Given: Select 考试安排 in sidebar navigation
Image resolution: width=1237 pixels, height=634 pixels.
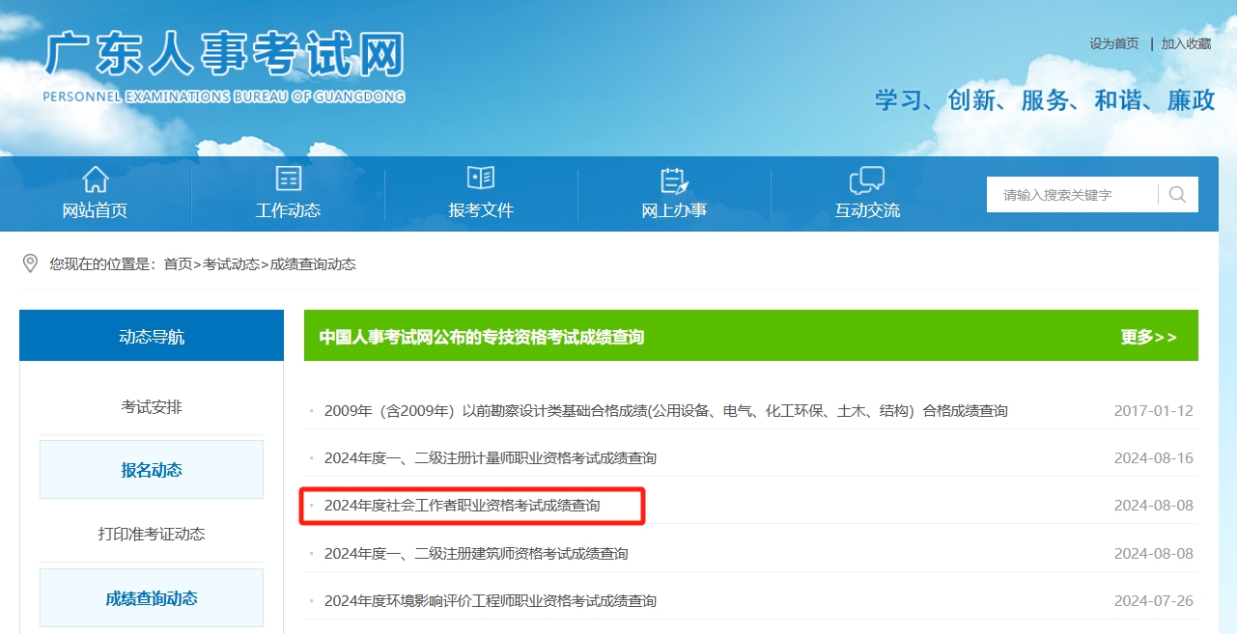Looking at the screenshot, I should pos(152,407).
